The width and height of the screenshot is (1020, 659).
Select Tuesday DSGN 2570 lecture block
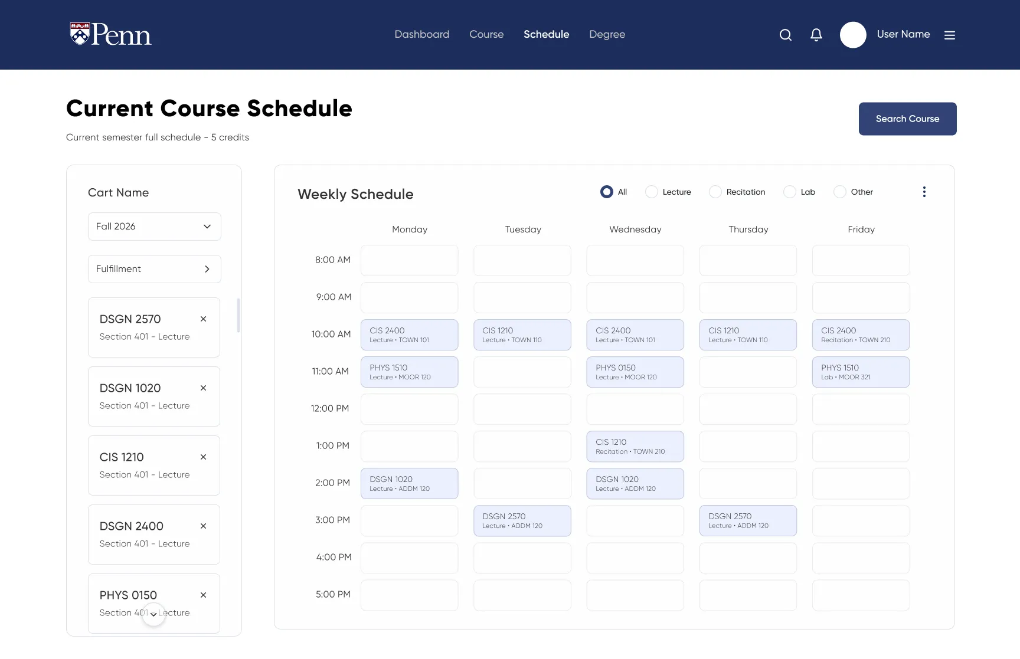[x=522, y=520]
